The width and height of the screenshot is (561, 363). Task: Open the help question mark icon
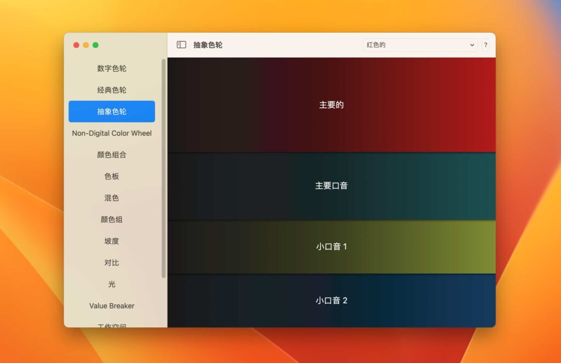(485, 45)
